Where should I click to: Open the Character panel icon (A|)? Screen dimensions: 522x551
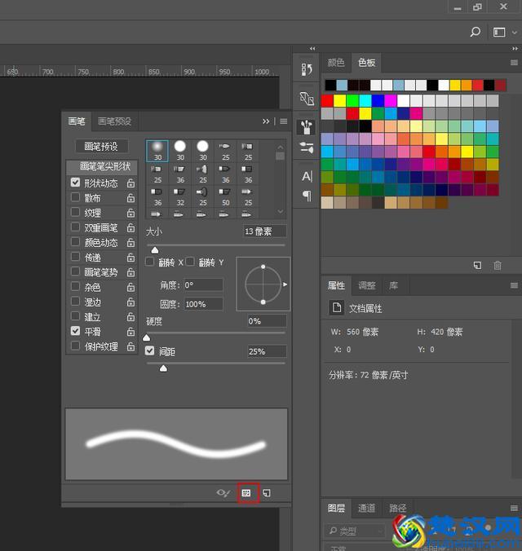307,176
